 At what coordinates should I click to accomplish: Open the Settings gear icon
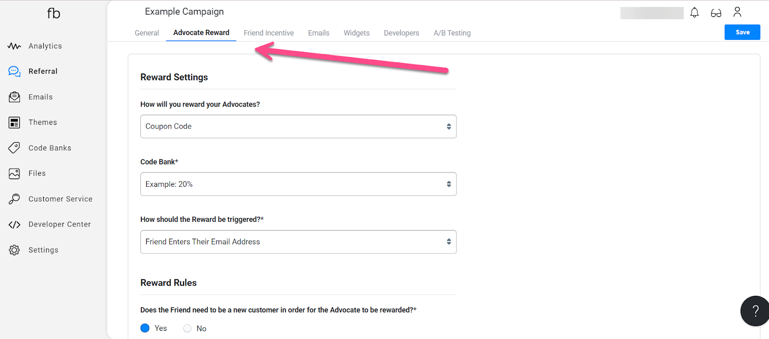(x=14, y=250)
